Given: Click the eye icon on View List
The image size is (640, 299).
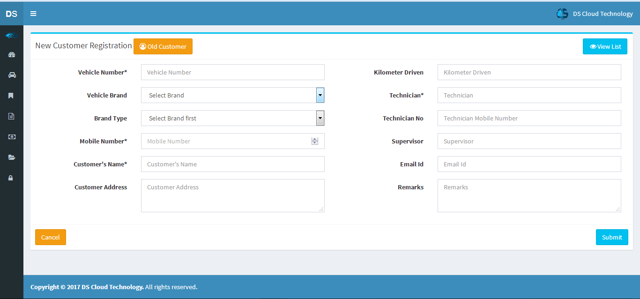Looking at the screenshot, I should (593, 46).
